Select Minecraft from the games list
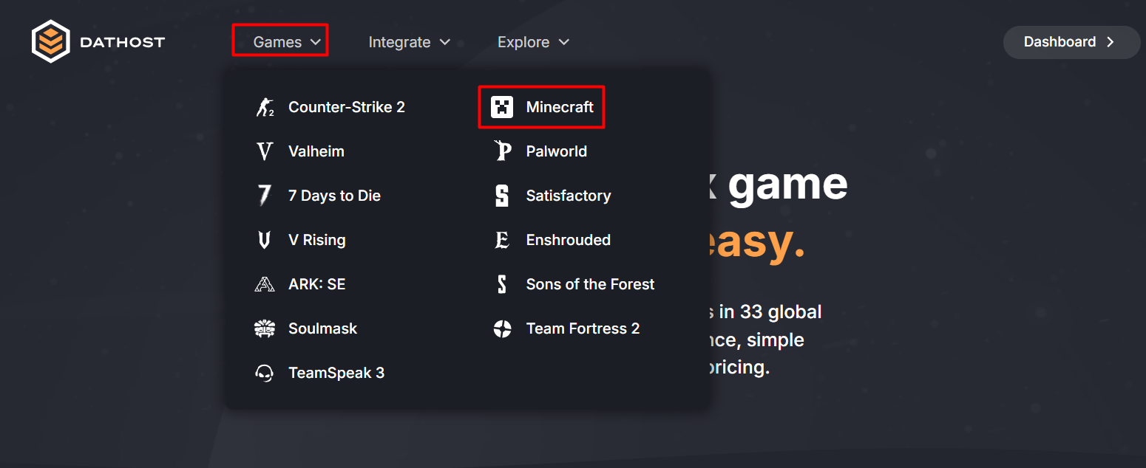 point(542,107)
